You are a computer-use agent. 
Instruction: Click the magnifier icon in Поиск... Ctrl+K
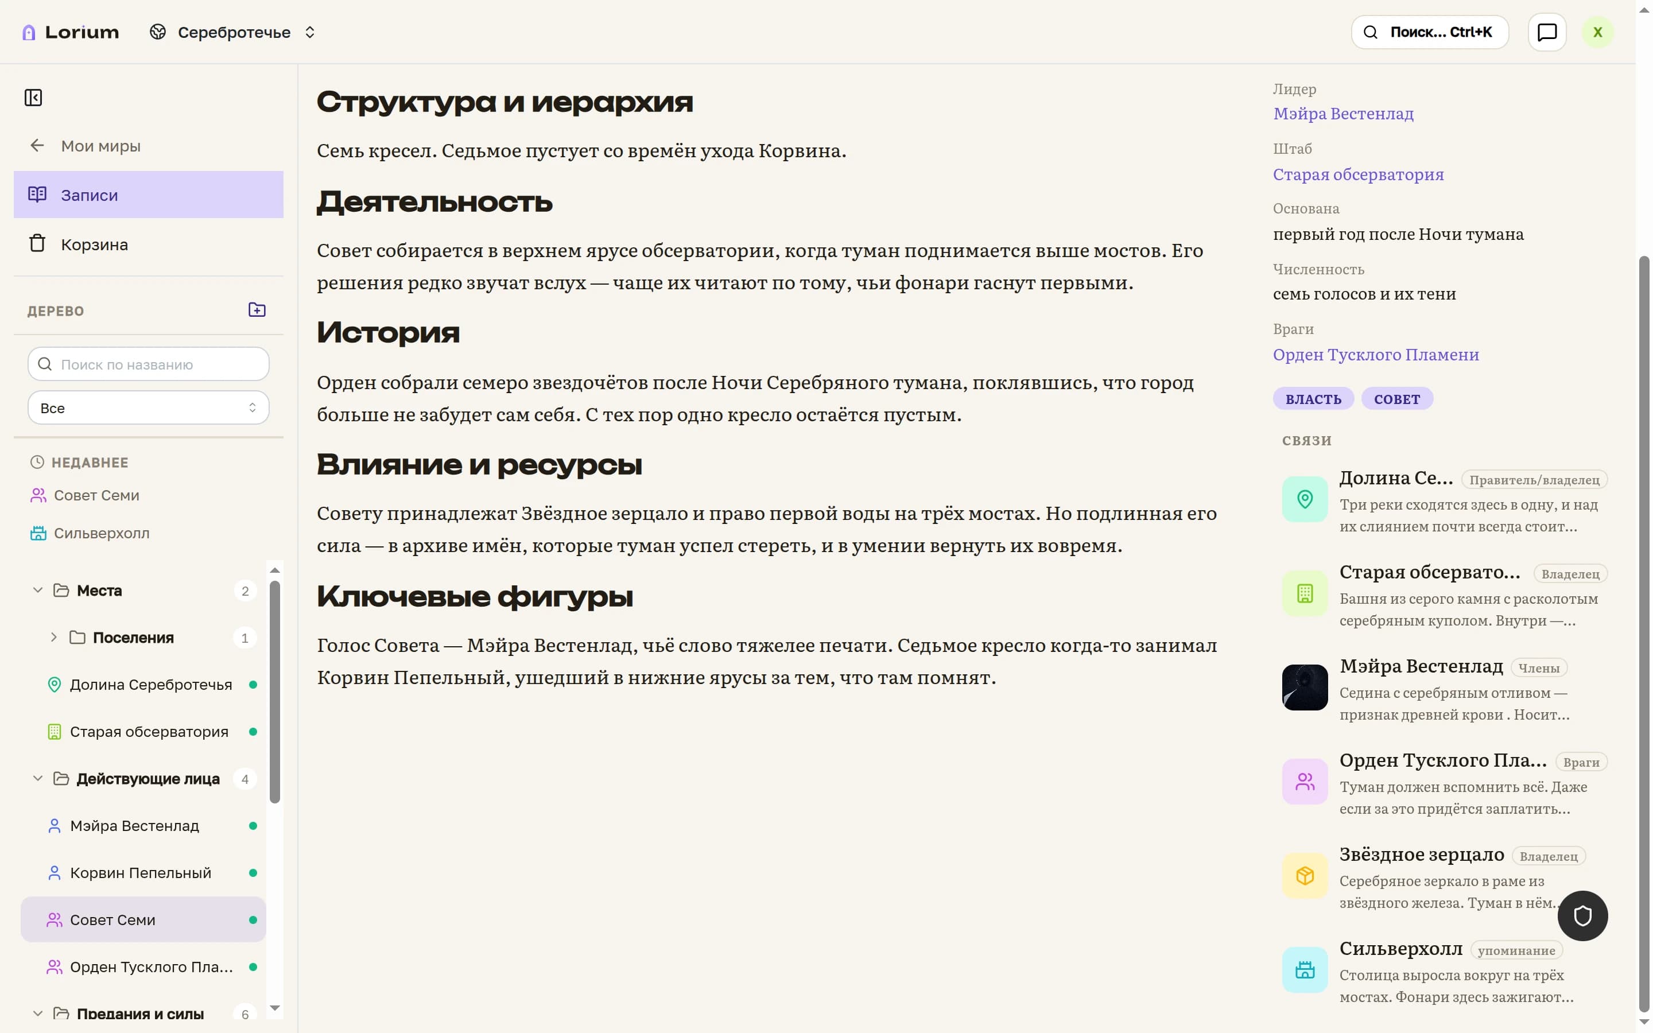tap(1370, 32)
